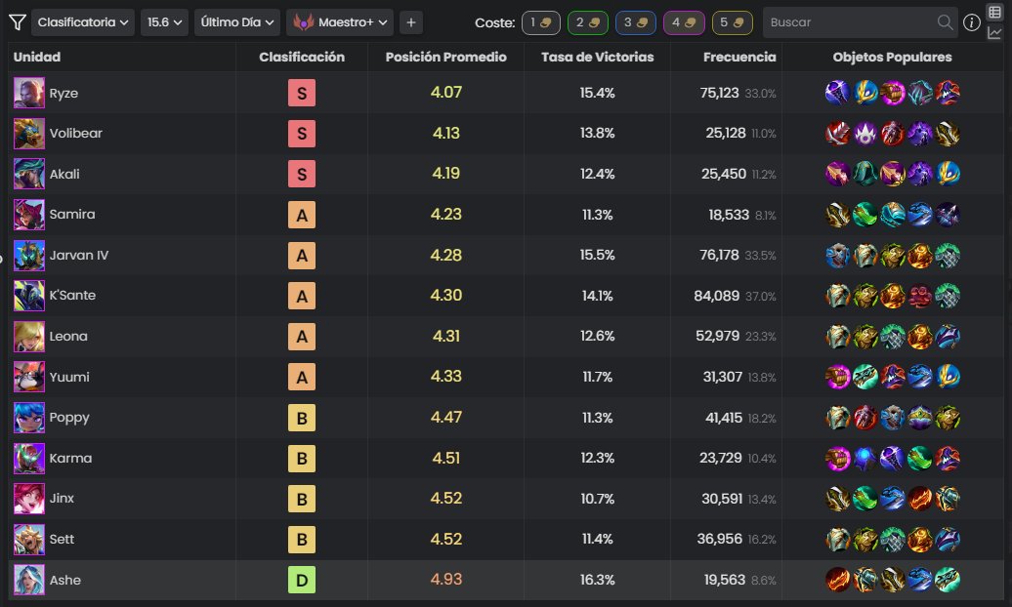Click the Ashe champion portrait

click(x=29, y=580)
